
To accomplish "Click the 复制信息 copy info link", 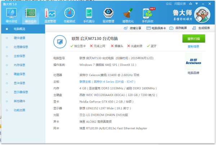I will [x=193, y=47].
